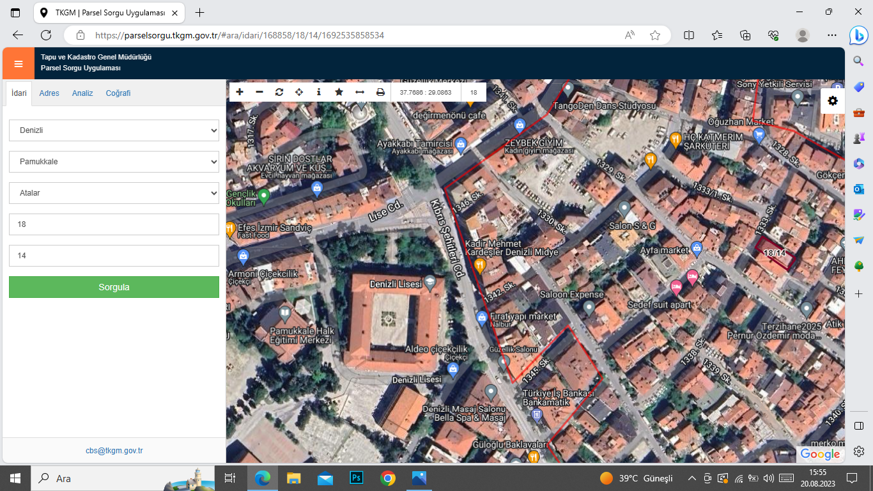Add this page to browser favorites
Image resolution: width=873 pixels, height=491 pixels.
[x=655, y=35]
